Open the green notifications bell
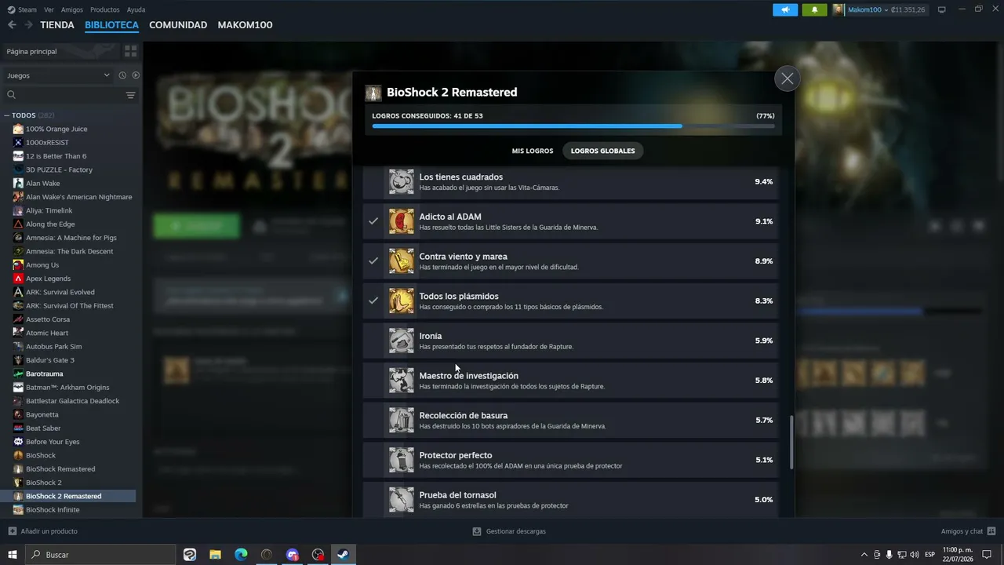Screen dimensions: 1004x565 (814, 9)
